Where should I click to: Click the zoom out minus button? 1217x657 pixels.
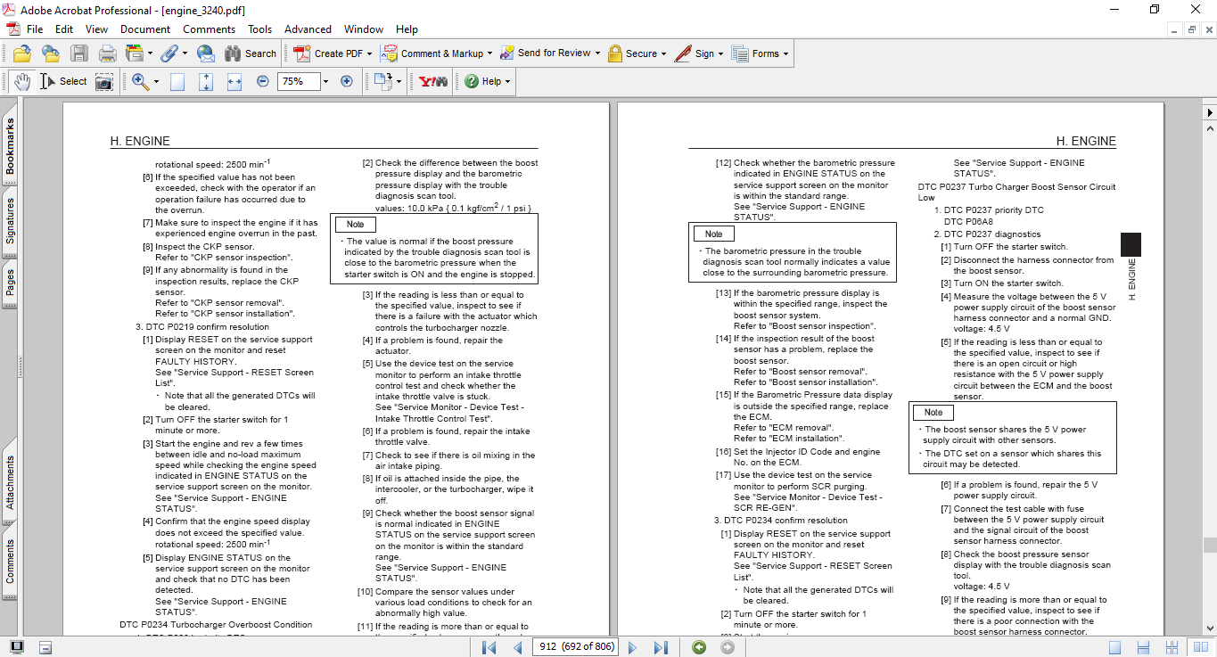coord(263,81)
